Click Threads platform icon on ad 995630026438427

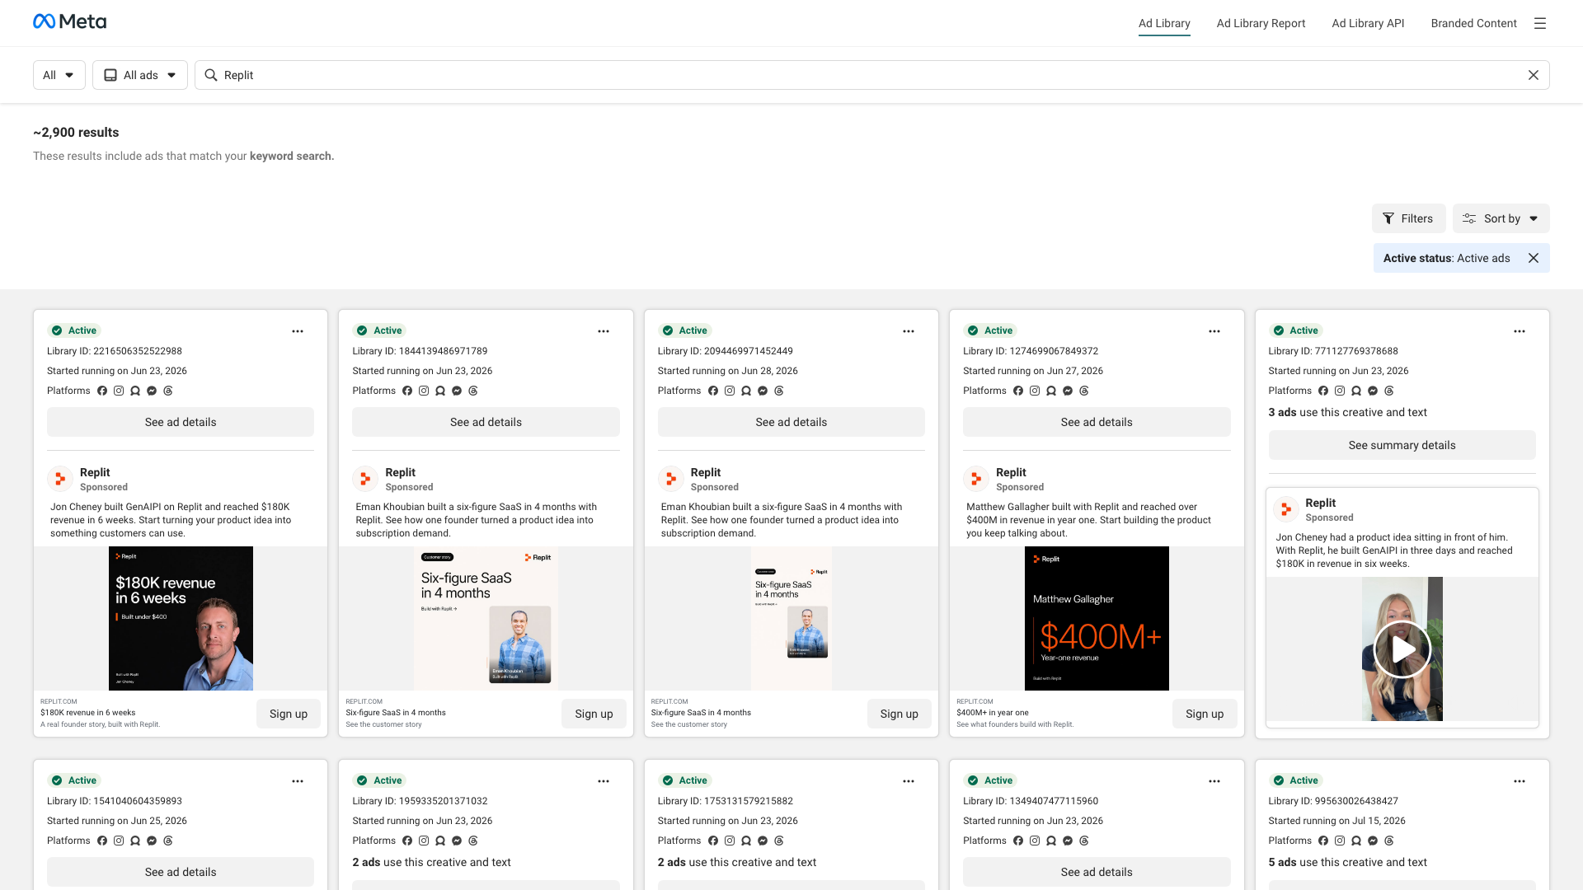coord(1389,841)
